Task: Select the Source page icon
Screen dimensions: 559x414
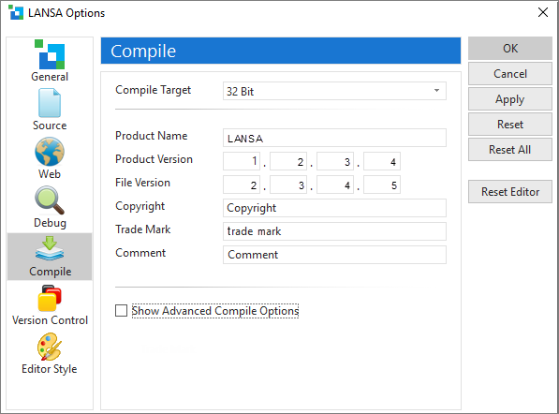Action: pos(50,103)
